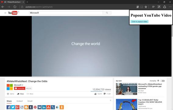Share video on Twitter
The image size is (173, 110).
pos(13,107)
